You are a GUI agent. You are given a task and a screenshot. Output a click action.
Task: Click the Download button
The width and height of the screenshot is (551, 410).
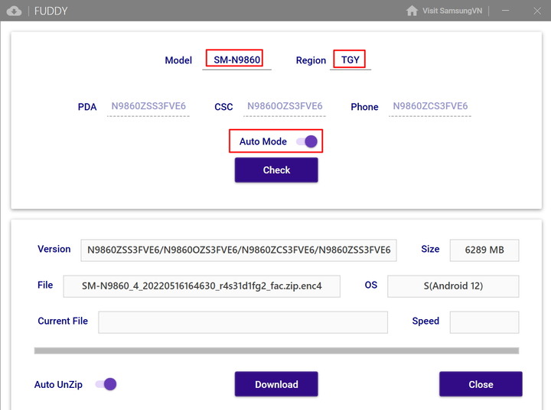pyautogui.click(x=276, y=384)
